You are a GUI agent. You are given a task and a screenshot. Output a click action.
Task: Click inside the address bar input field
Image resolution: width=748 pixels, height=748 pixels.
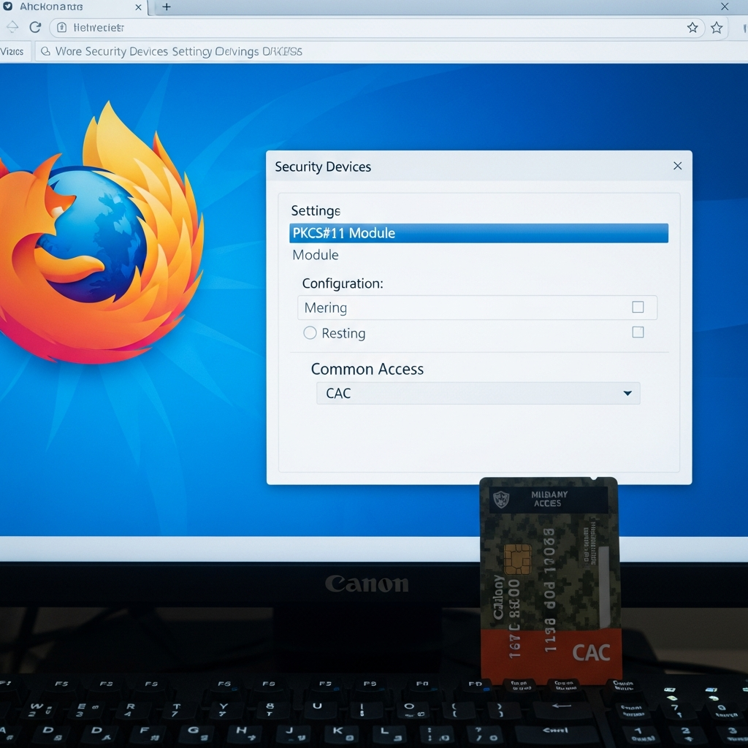292,26
